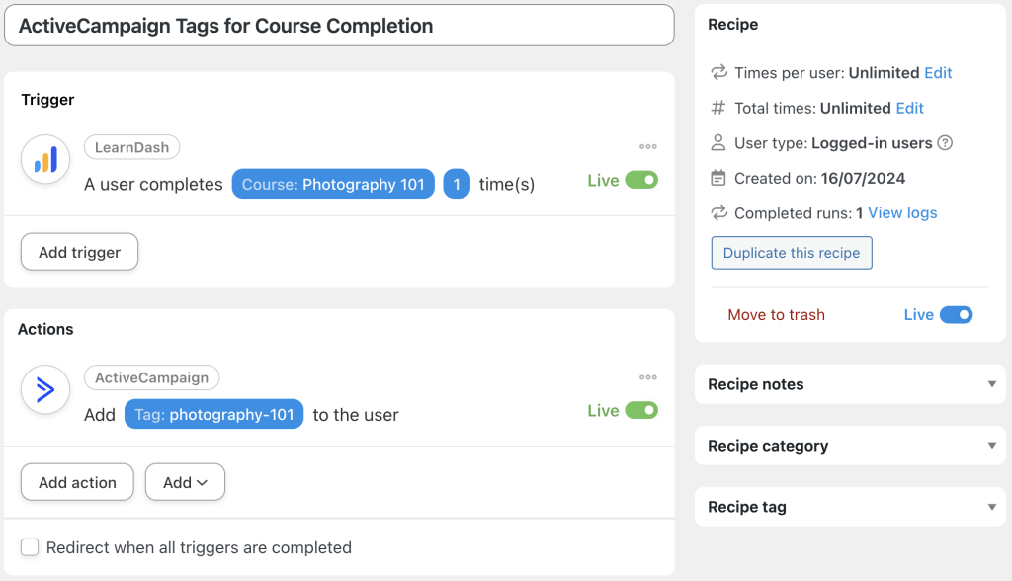Toggle the Live switch on the ActiveCampaign action
Screen dimensions: 1012x581
[x=646, y=411]
